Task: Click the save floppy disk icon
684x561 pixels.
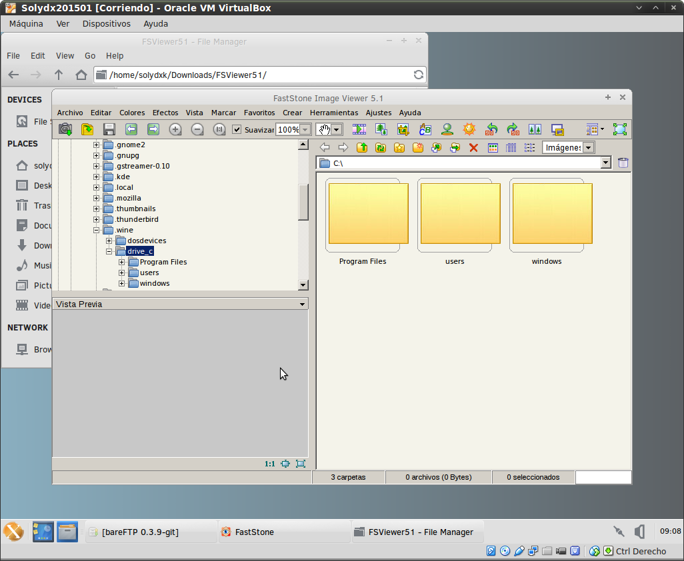Action: 109,129
